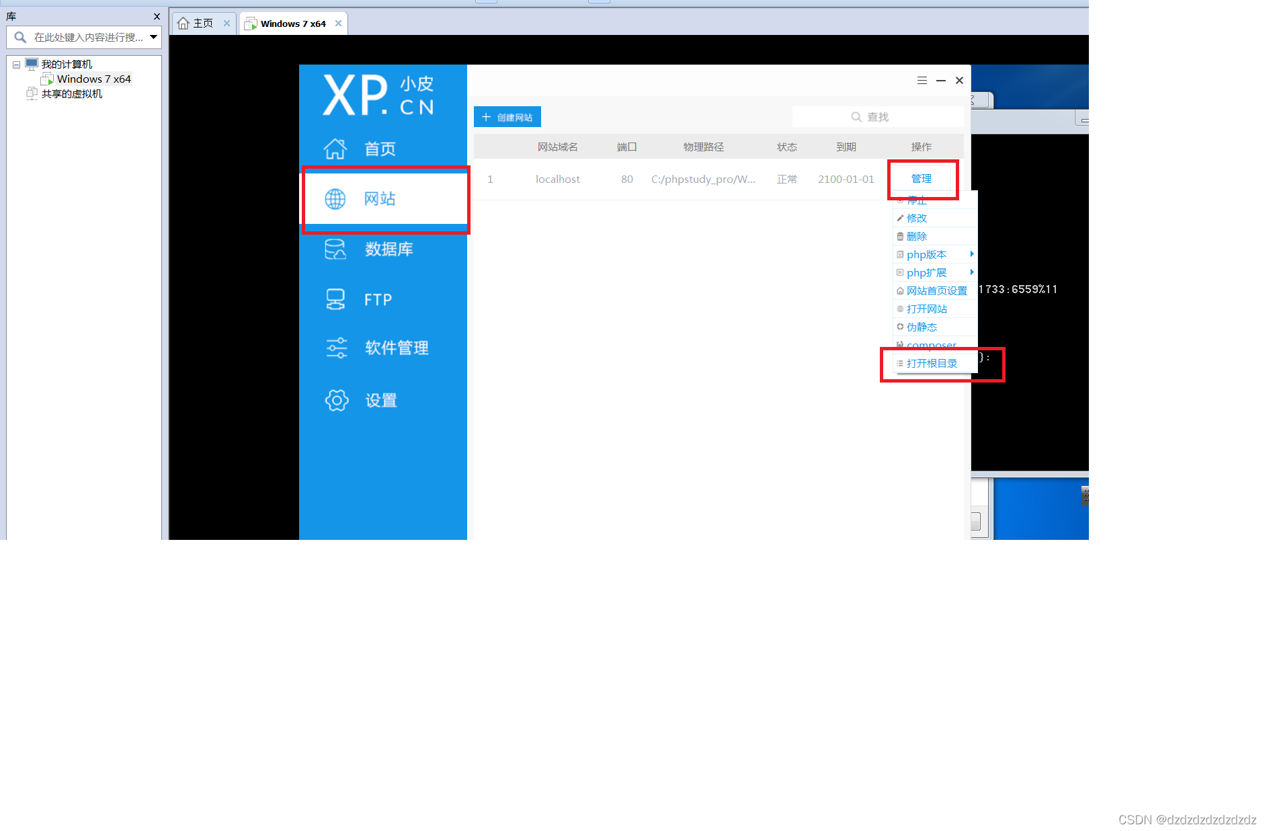
Task: Go to 设置 section label
Action: (x=381, y=400)
